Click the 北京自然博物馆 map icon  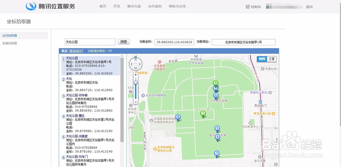click(143, 95)
